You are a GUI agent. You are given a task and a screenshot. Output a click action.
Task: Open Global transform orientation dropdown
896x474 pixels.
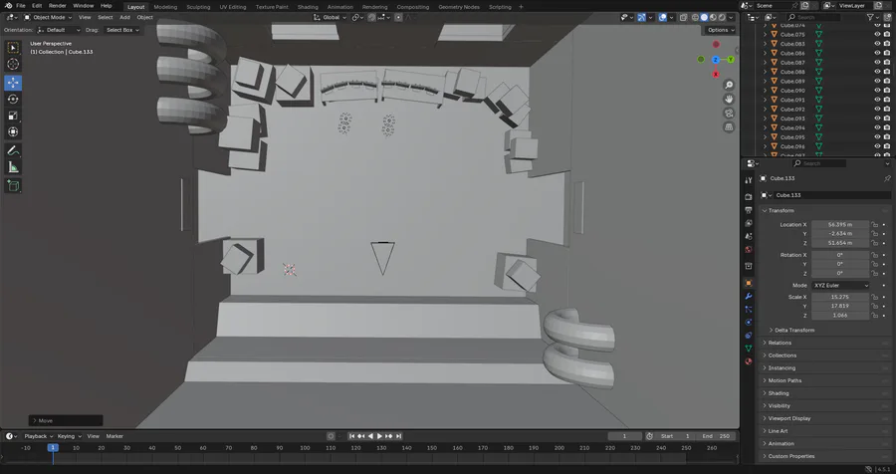(330, 18)
